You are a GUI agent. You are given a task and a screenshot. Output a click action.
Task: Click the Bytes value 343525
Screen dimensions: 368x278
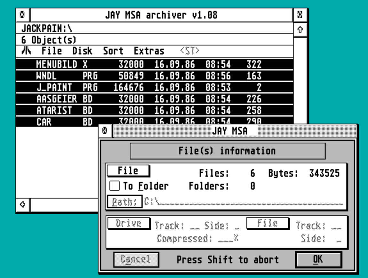point(324,173)
